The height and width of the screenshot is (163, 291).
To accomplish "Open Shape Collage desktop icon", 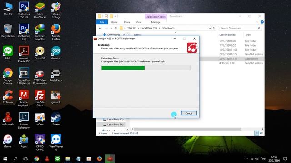I will [56, 10].
